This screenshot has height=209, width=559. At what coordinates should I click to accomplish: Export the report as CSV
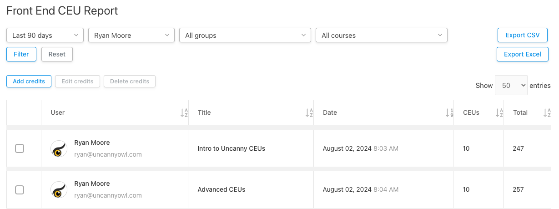point(522,36)
